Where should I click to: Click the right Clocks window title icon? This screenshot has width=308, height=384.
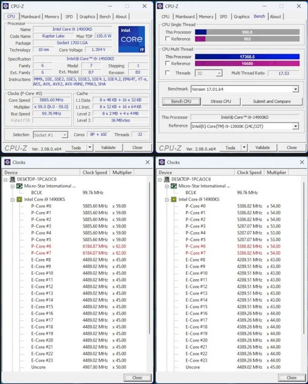tap(162, 162)
